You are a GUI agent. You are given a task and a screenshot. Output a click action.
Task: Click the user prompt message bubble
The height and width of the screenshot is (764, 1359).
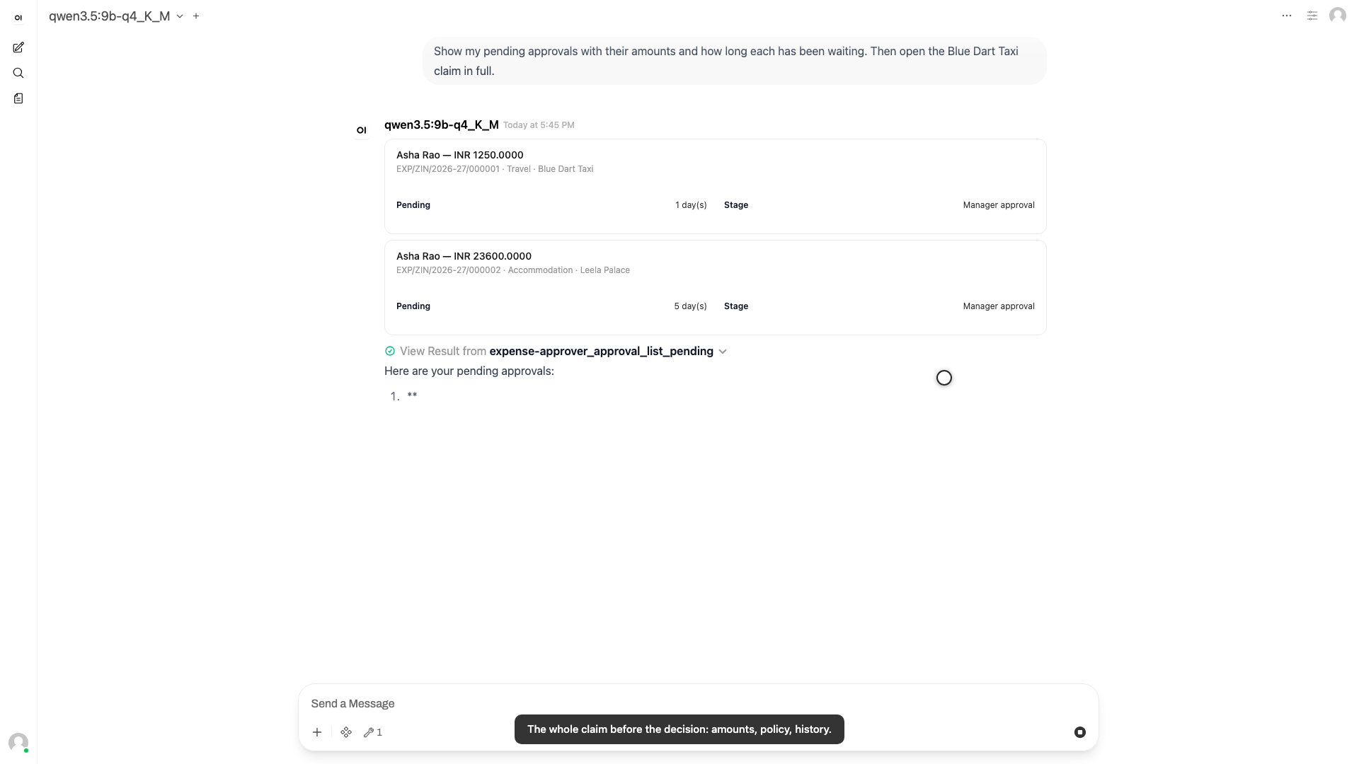pyautogui.click(x=734, y=61)
